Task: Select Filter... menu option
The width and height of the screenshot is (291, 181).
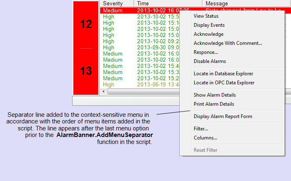Action: point(201,129)
